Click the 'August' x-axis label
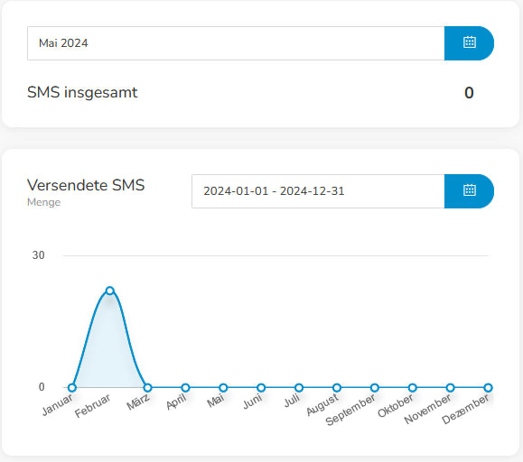The image size is (523, 462). point(322,405)
